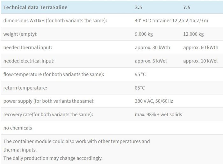Select the 3.5 variant column header

(138, 7)
